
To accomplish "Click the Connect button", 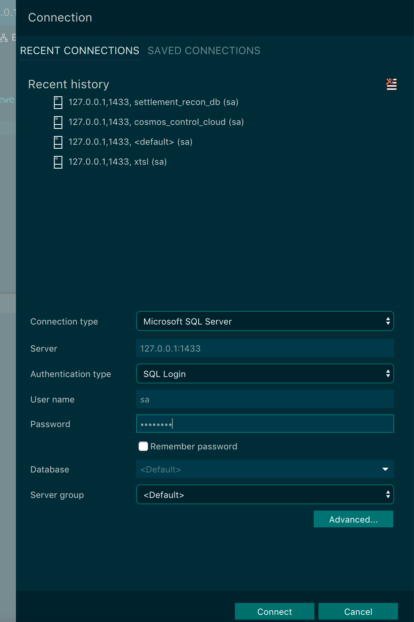I will pyautogui.click(x=274, y=611).
